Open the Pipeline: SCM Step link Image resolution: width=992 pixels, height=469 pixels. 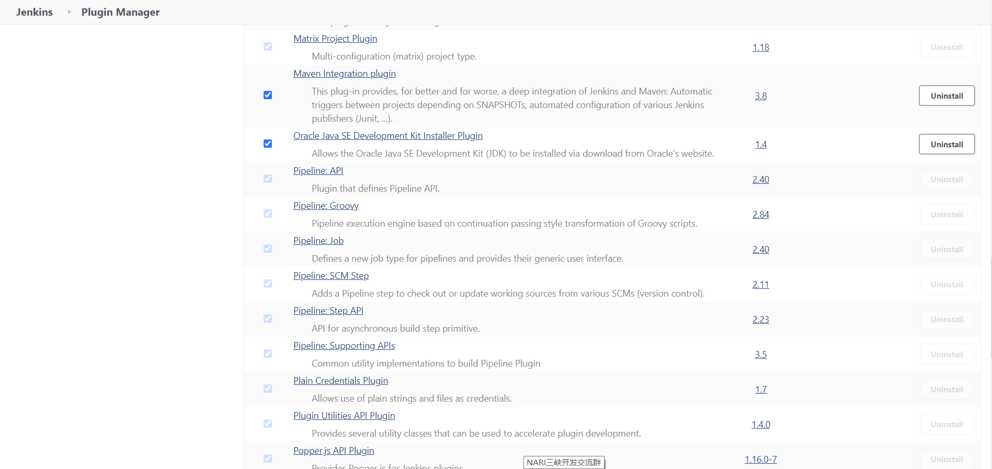(331, 276)
